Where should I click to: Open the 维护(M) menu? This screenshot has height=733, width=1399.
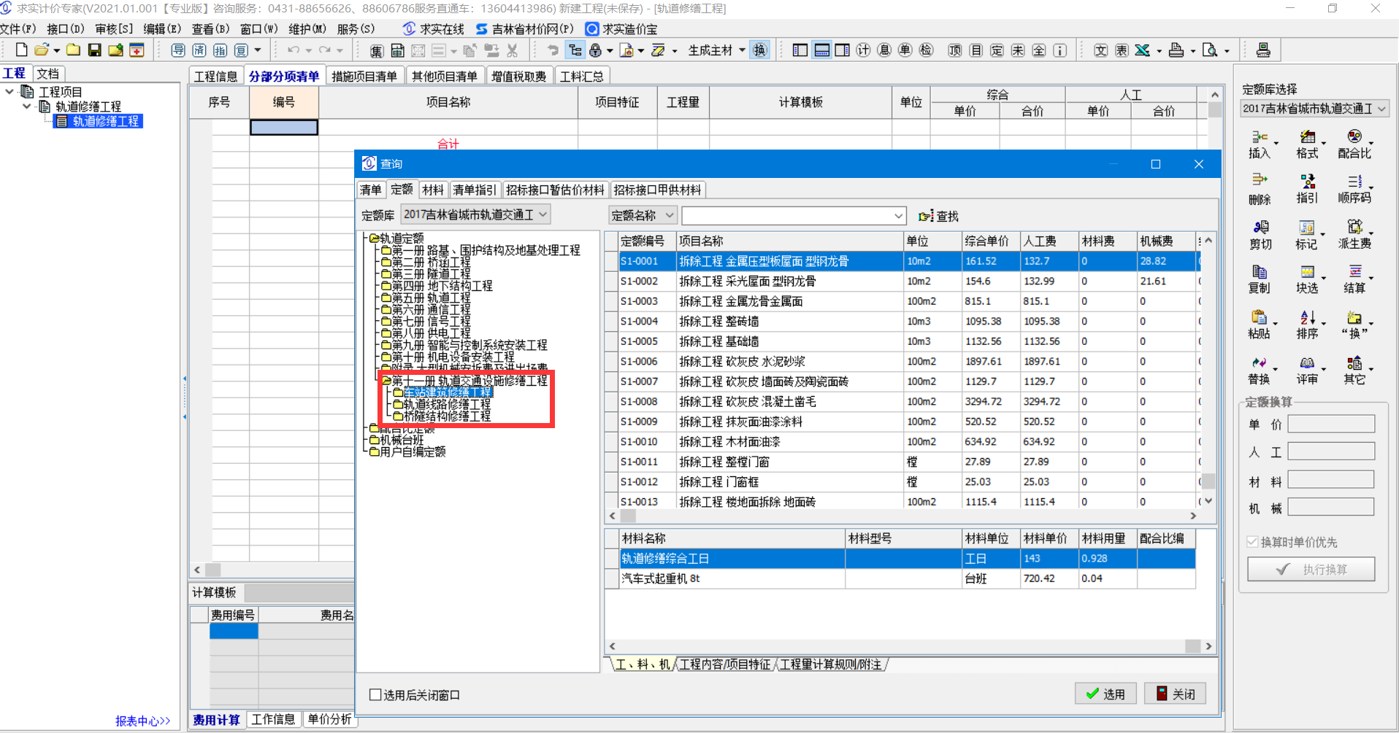[x=307, y=29]
